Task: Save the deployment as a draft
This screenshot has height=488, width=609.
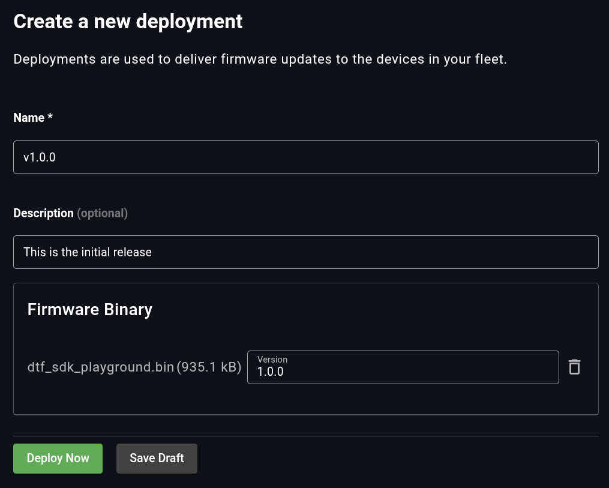Action: click(x=157, y=458)
